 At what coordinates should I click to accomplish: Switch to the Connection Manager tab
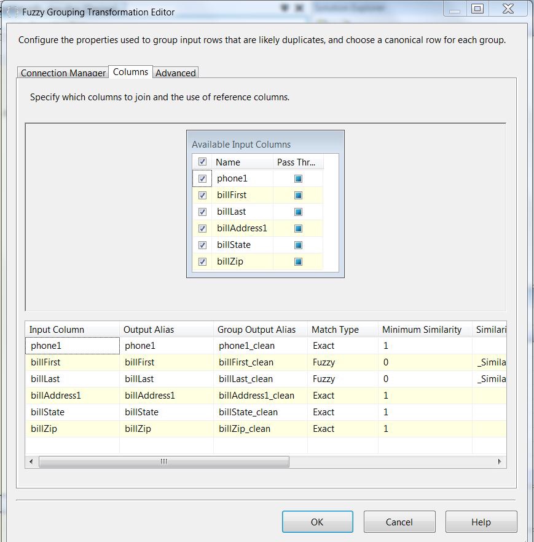tap(63, 73)
